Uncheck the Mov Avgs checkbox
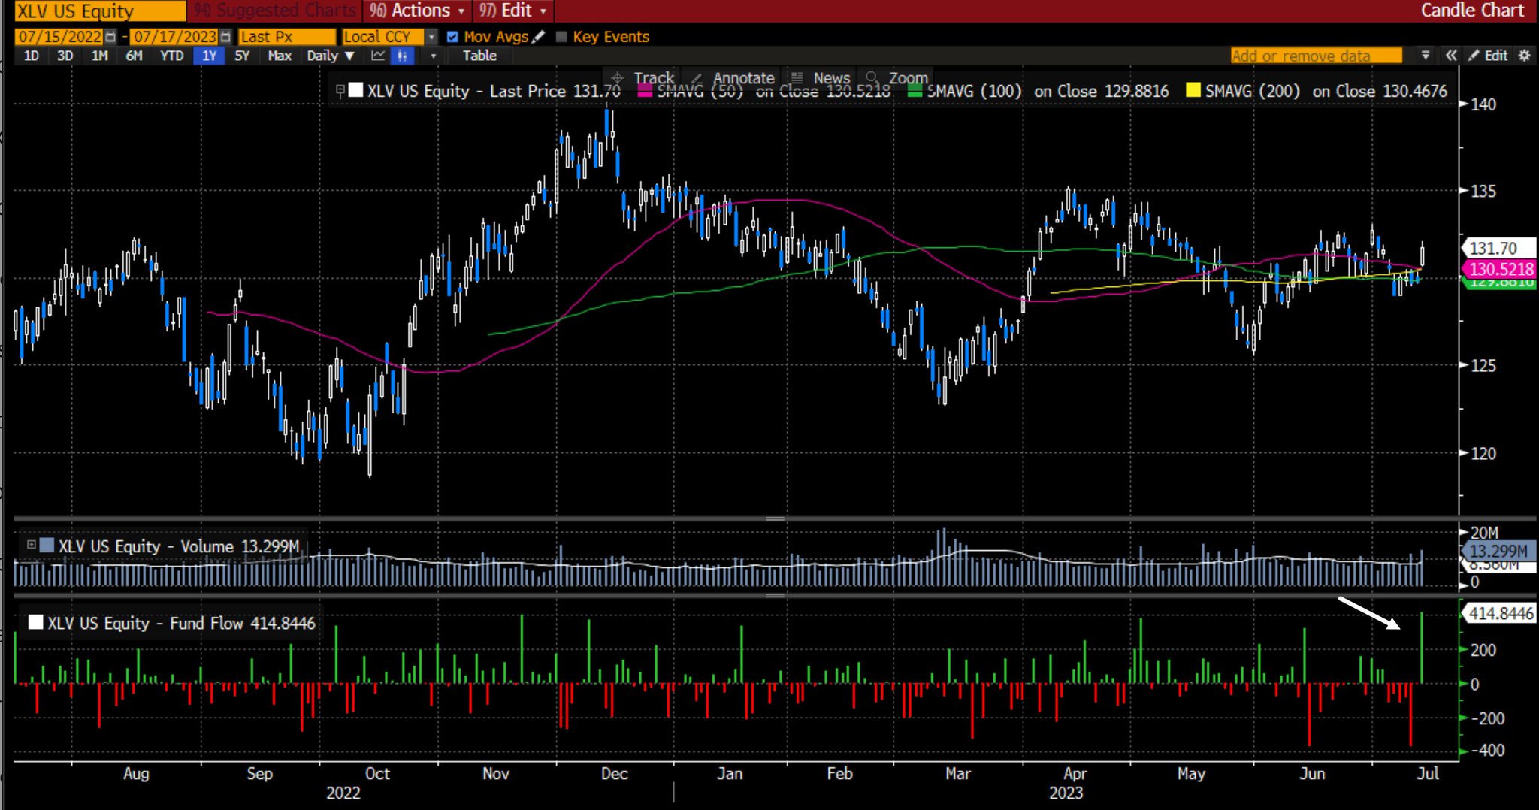The width and height of the screenshot is (1539, 810). [452, 37]
